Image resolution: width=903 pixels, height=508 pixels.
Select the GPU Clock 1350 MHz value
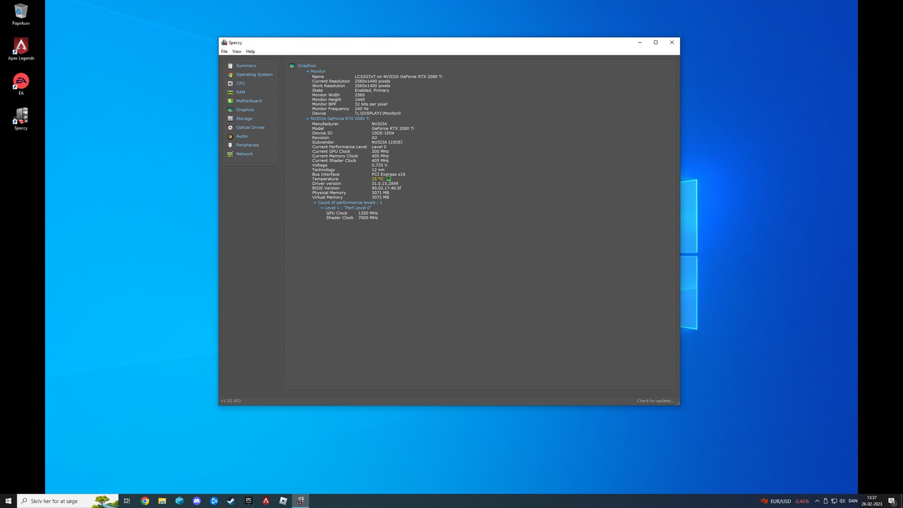pyautogui.click(x=368, y=213)
